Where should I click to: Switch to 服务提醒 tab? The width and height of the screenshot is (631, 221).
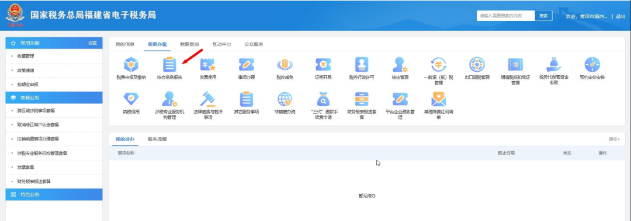[157, 139]
